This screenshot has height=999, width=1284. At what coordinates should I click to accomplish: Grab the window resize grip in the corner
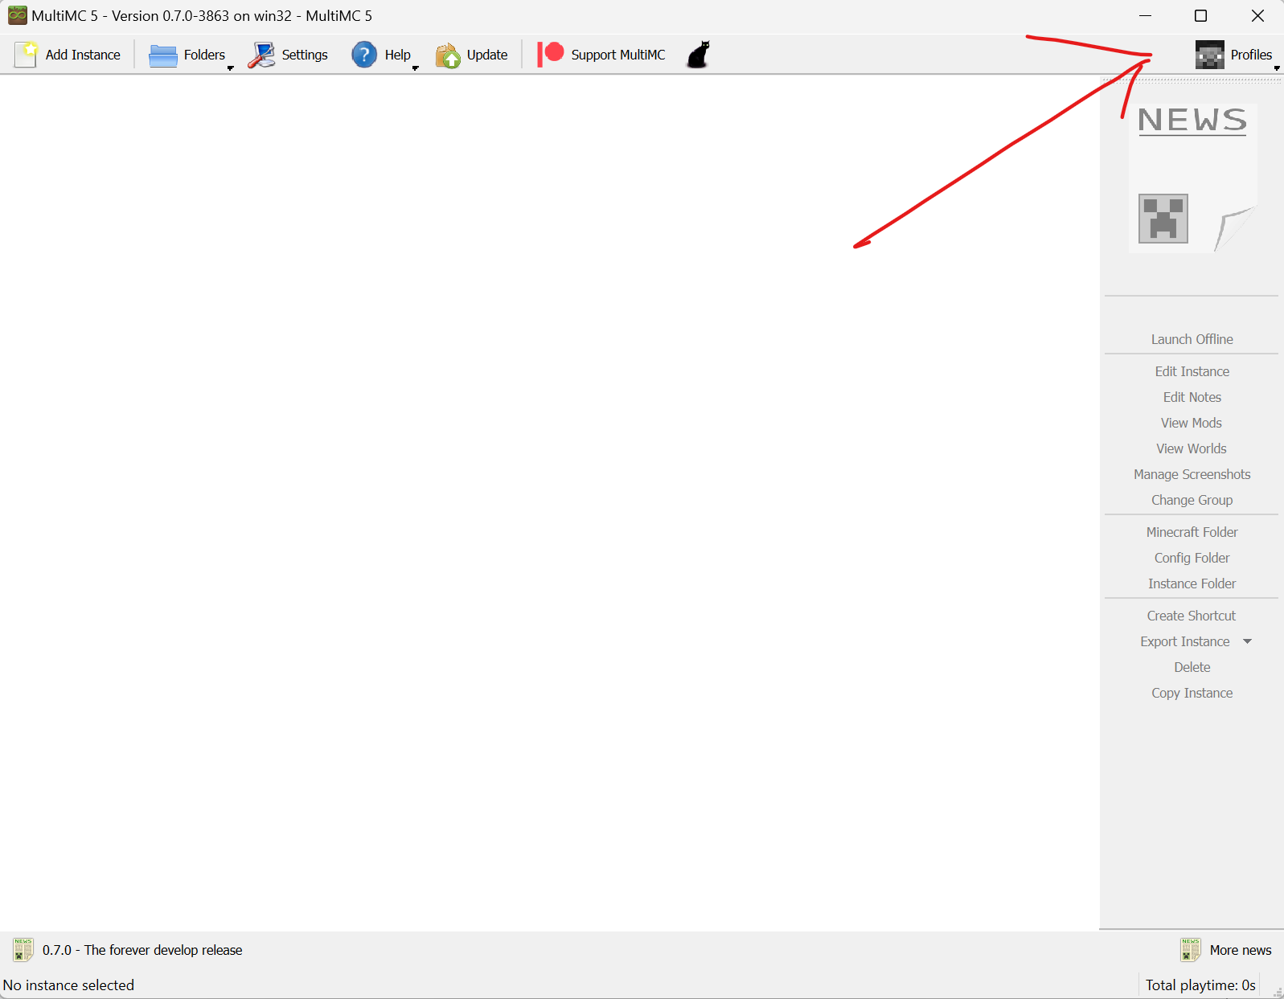(x=1278, y=993)
